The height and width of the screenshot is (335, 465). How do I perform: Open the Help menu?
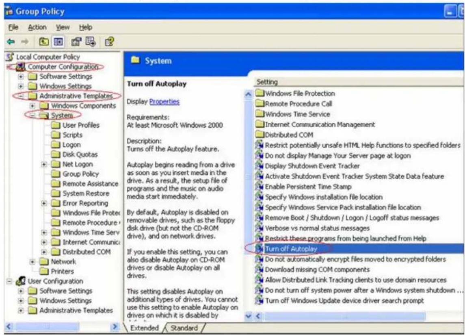85,28
